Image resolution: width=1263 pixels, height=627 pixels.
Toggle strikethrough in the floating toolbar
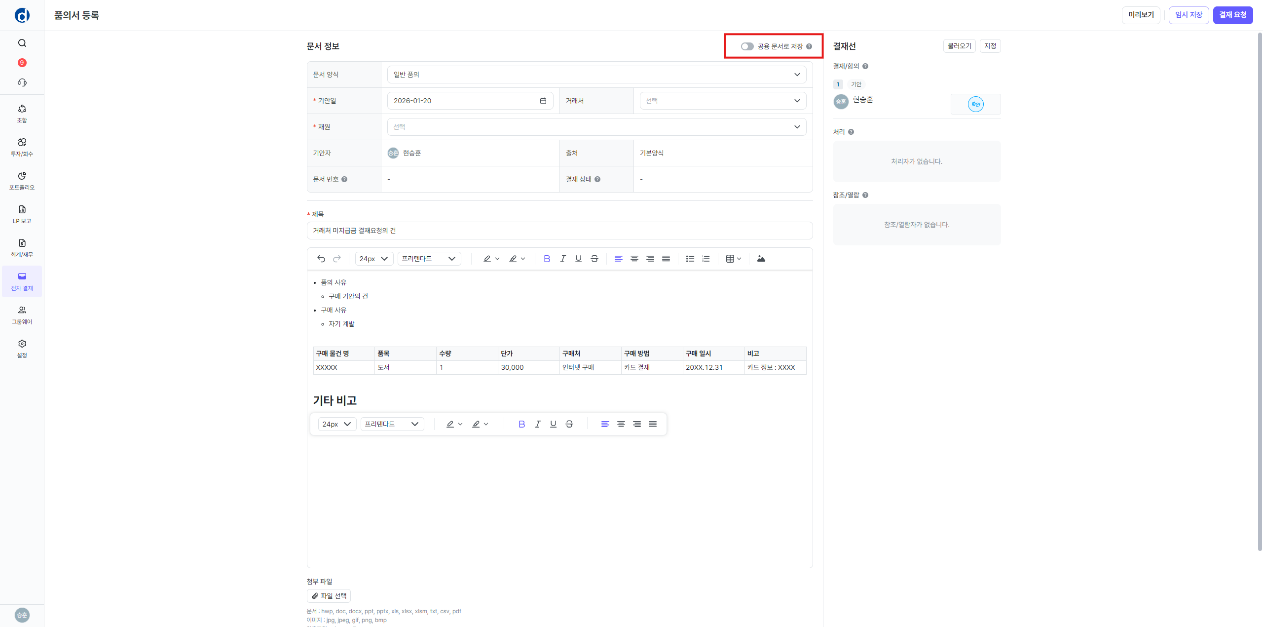pos(569,424)
